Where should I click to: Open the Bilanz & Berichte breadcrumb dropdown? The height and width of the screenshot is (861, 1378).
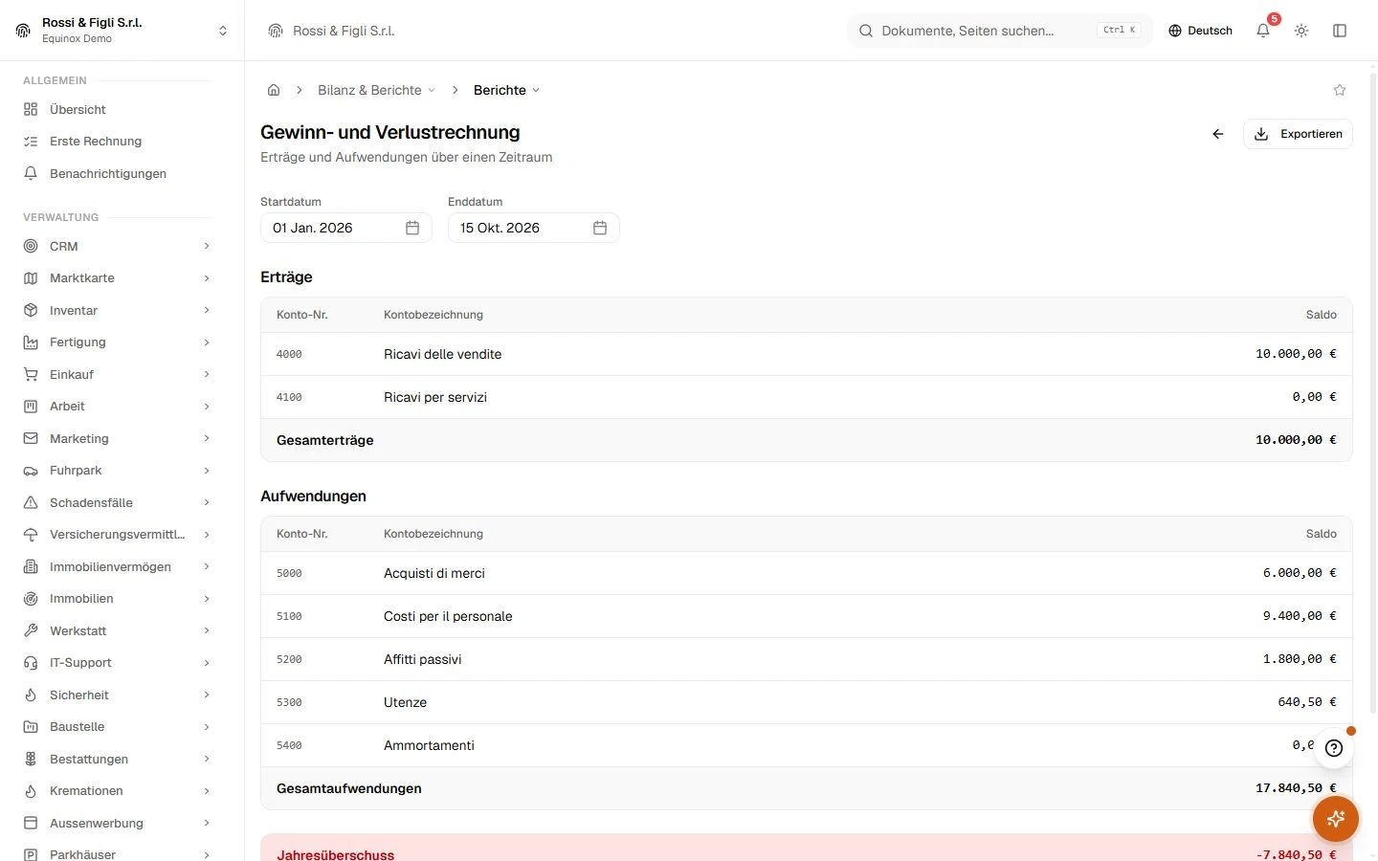click(x=377, y=90)
